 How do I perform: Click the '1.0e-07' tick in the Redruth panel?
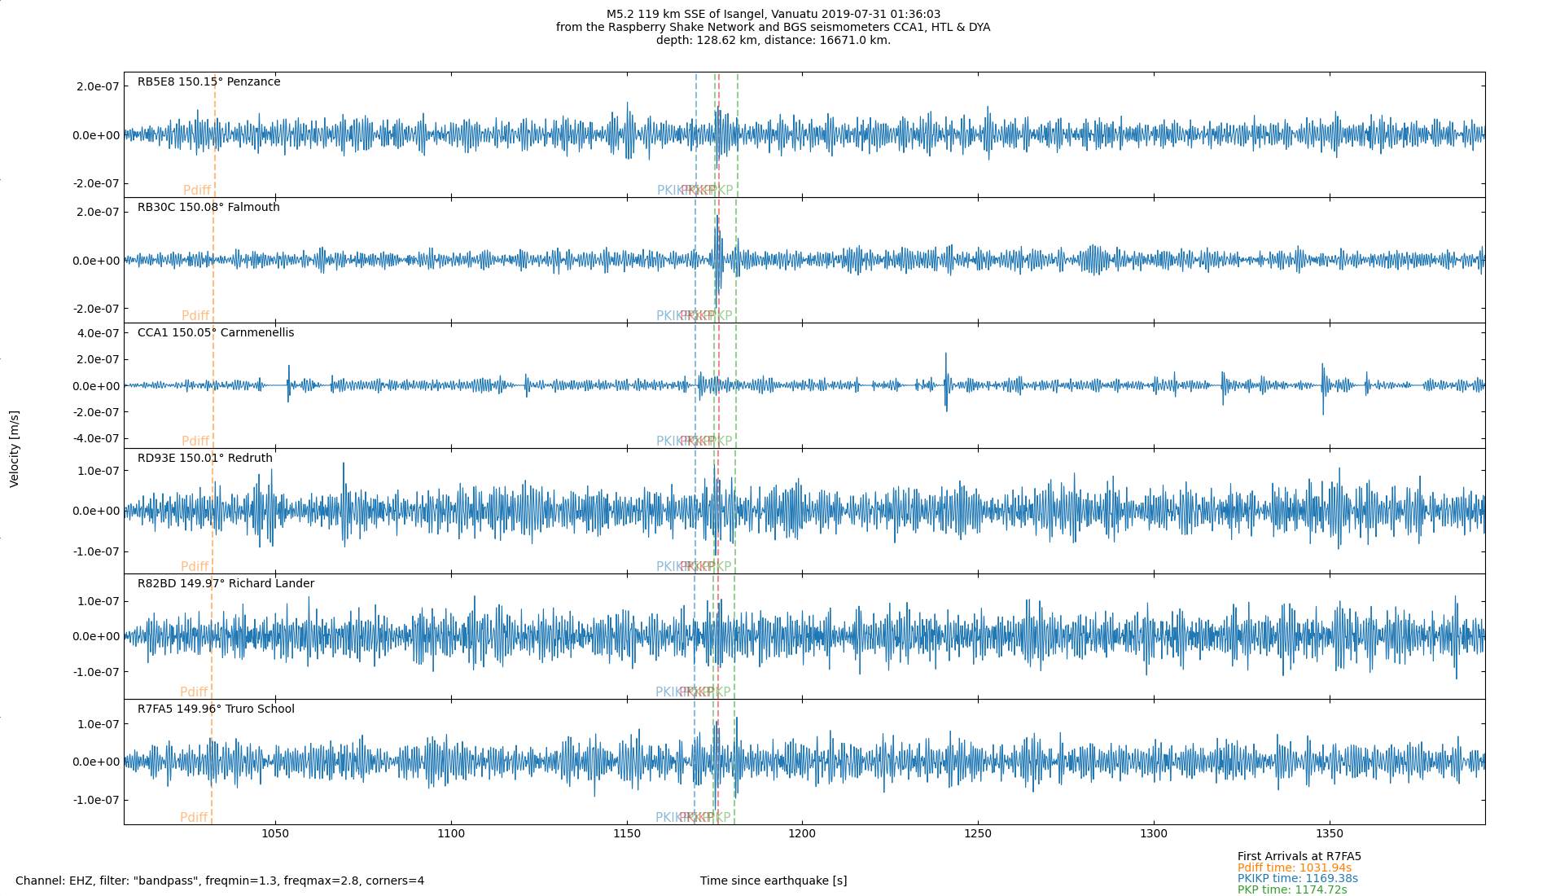pos(99,471)
